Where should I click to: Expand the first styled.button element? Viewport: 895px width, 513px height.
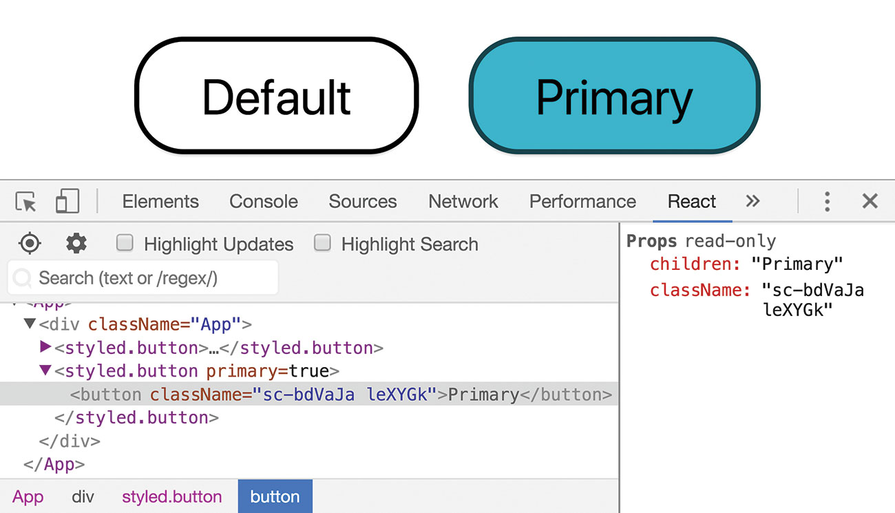pos(45,348)
